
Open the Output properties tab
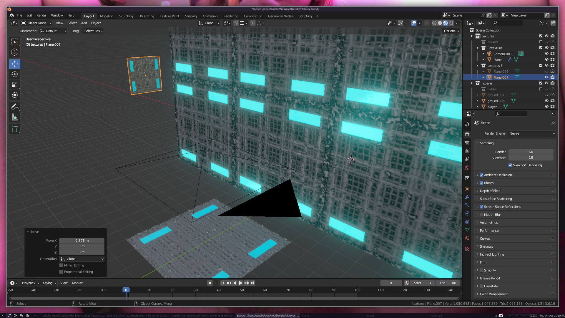tap(467, 143)
